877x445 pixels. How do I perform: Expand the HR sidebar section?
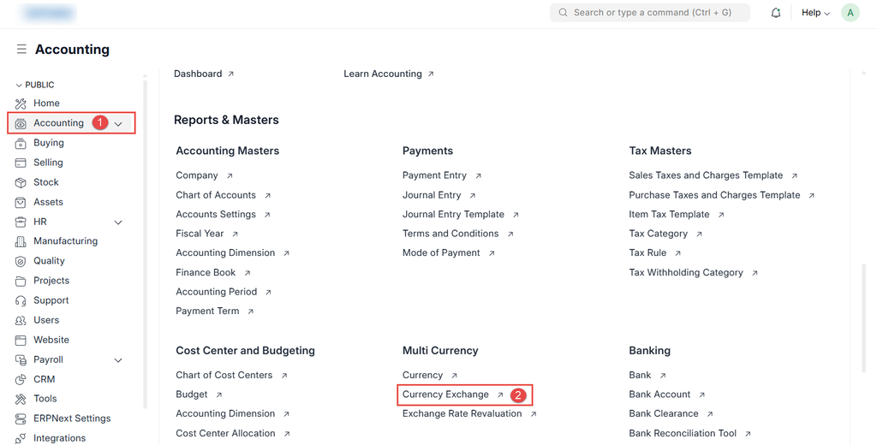pos(118,222)
